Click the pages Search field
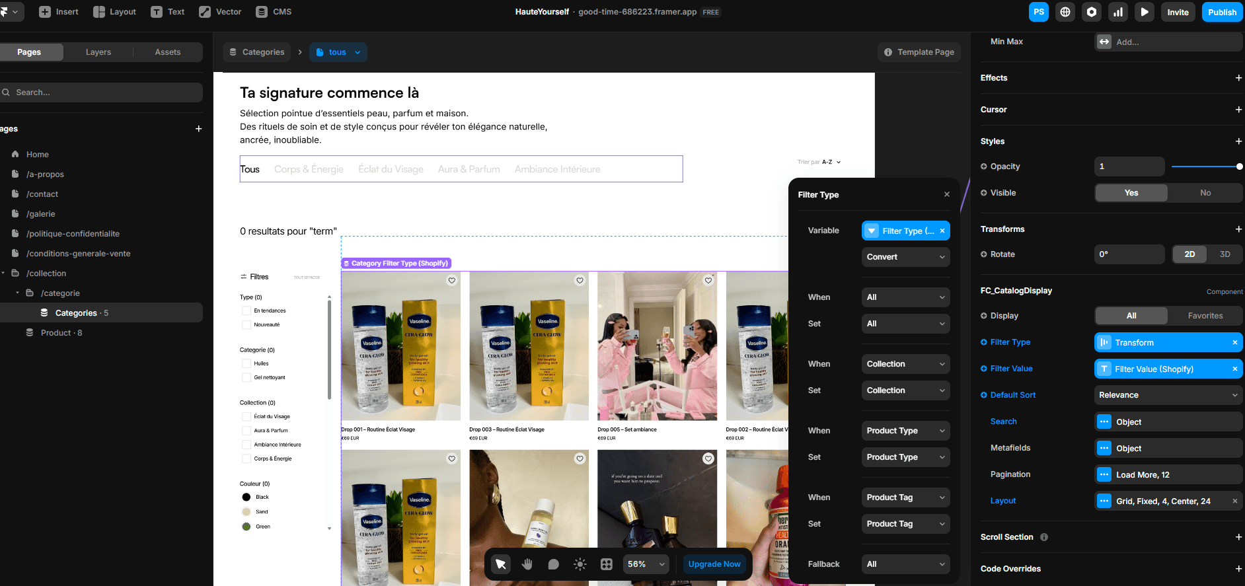This screenshot has width=1245, height=586. point(101,92)
